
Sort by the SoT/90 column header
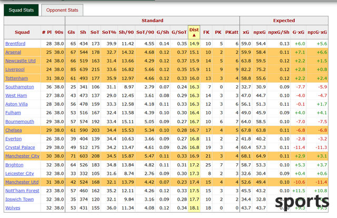(145, 32)
